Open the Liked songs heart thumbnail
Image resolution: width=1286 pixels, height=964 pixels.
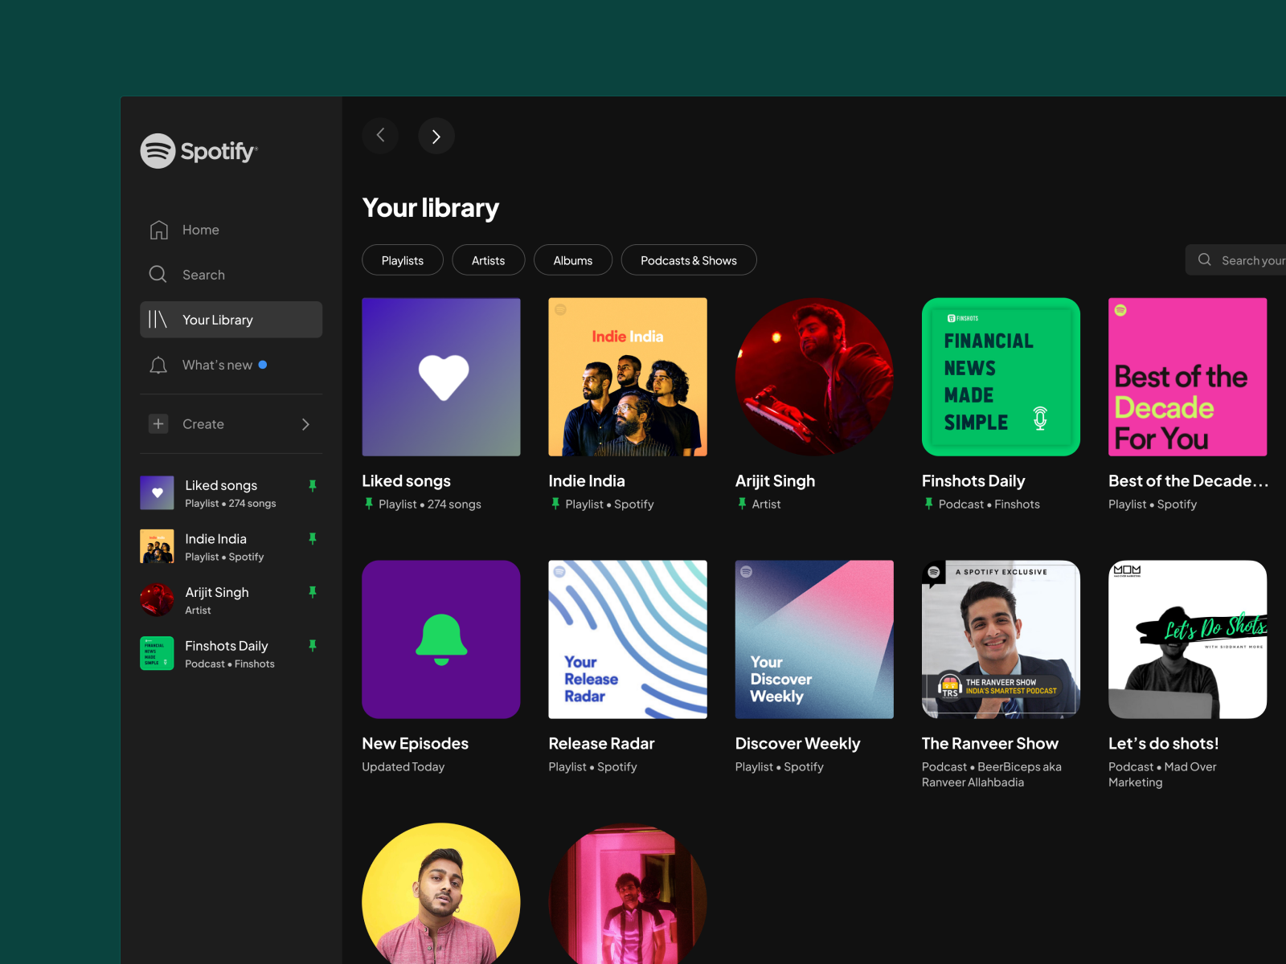(441, 377)
